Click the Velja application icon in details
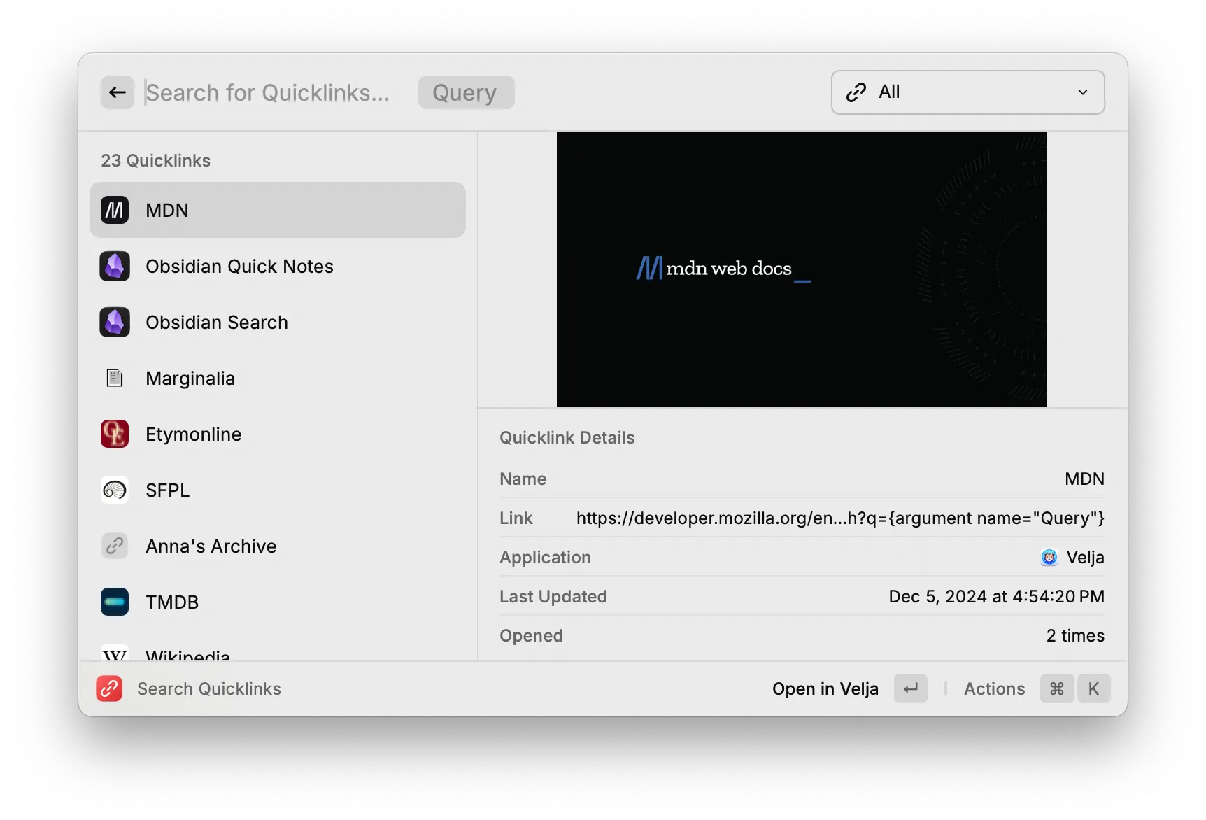Image resolution: width=1206 pixels, height=820 pixels. pos(1048,557)
